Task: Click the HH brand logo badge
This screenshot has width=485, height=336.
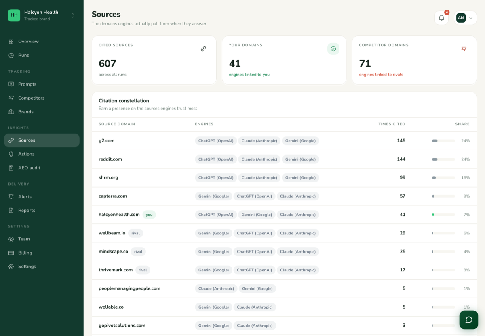Action: point(14,15)
